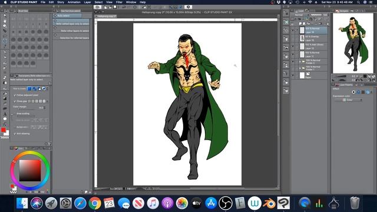This screenshot has height=212, width=377.
Task: Select the Gradient tool
Action: click(5, 98)
